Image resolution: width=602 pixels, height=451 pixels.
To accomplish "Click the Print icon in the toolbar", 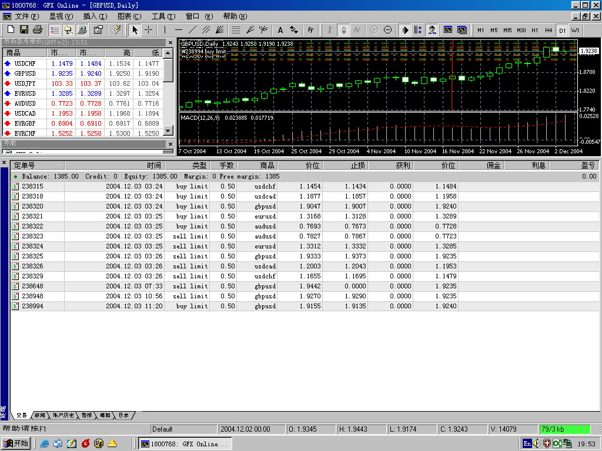I will coord(37,30).
